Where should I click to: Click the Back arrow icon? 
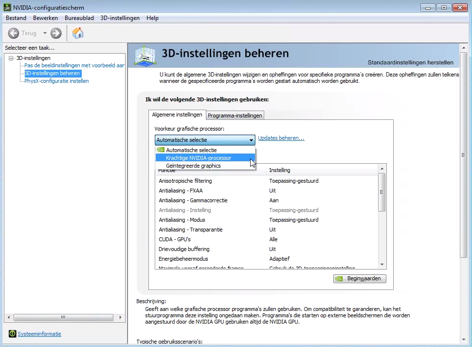click(x=13, y=33)
